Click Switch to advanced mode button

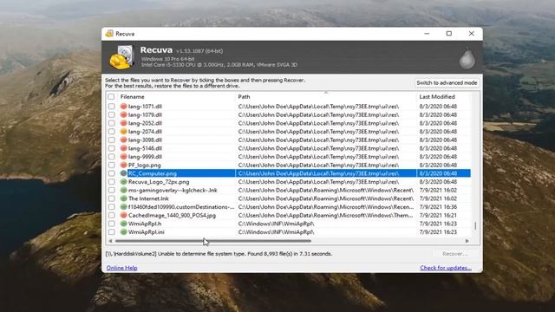point(447,83)
